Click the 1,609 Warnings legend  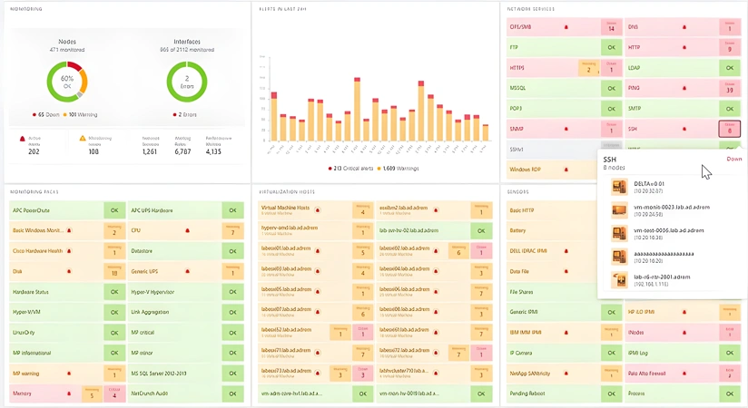point(399,169)
